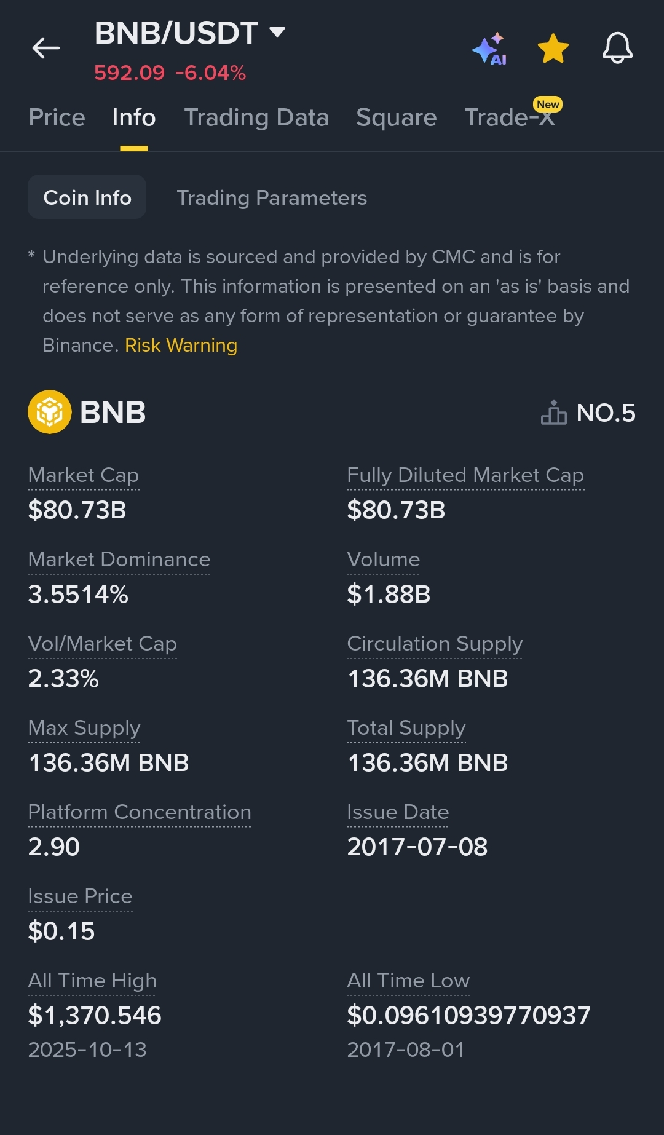
Task: Show the Circulation Supply explanation
Action: 435,644
